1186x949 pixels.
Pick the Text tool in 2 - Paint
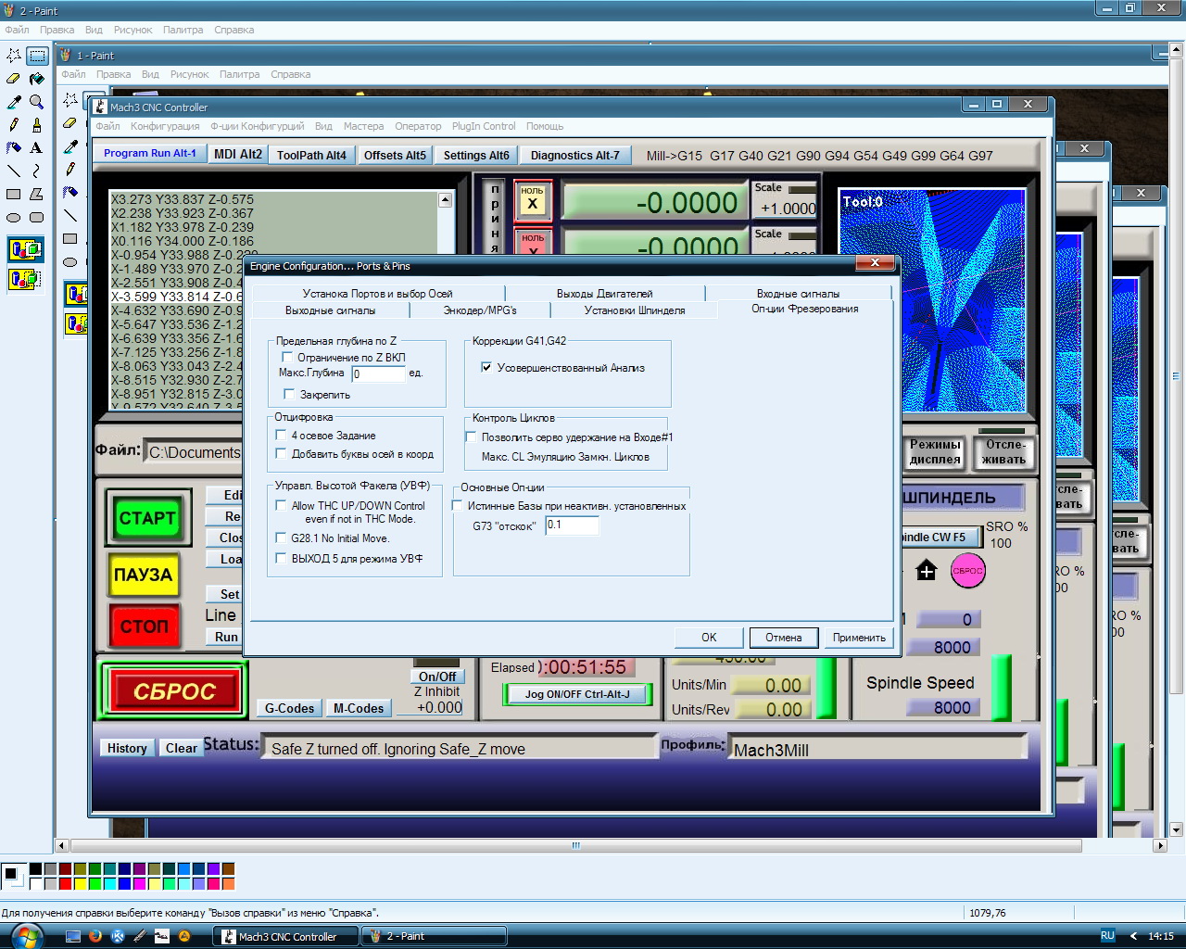[x=36, y=147]
